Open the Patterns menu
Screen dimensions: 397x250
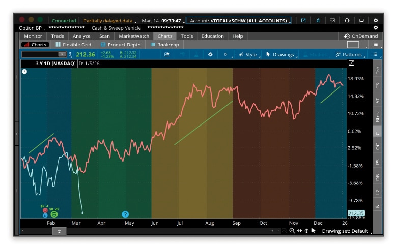pos(349,54)
